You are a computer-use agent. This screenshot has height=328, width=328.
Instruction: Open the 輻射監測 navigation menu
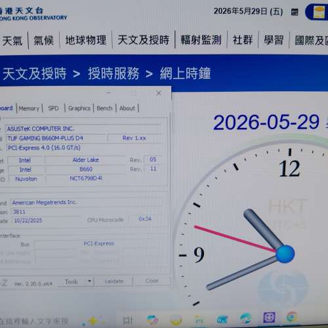(201, 40)
